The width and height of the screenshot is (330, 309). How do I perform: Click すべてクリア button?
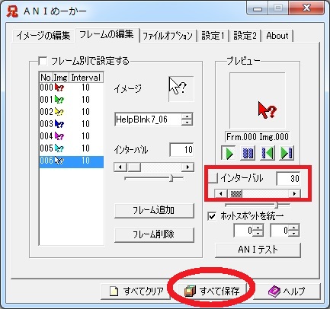click(x=136, y=291)
